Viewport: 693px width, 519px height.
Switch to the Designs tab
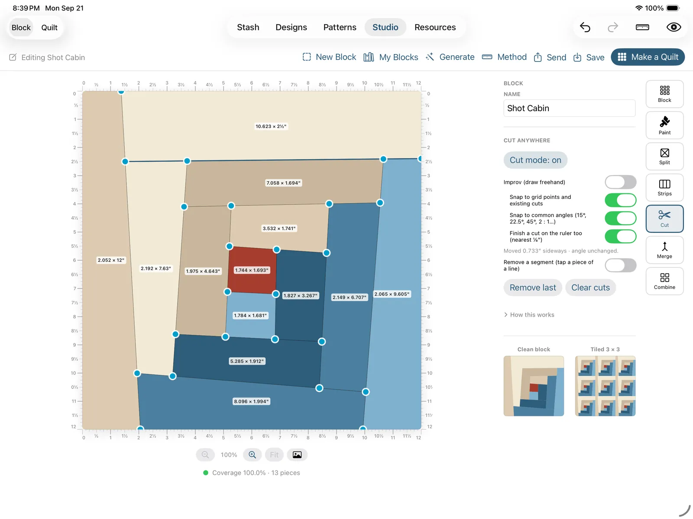(x=291, y=27)
